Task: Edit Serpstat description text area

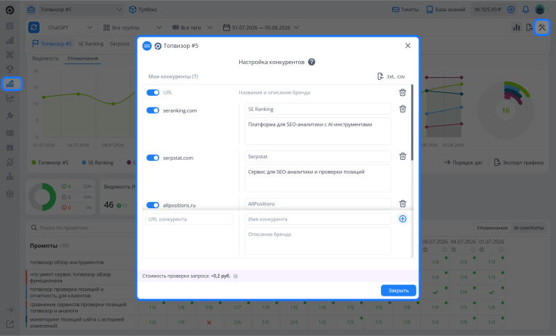Action: pos(318,178)
